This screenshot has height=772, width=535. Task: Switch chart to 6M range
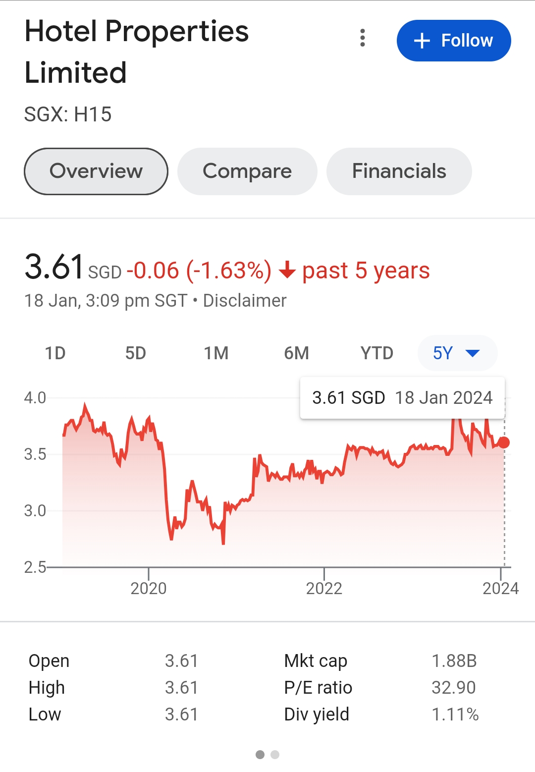point(296,353)
